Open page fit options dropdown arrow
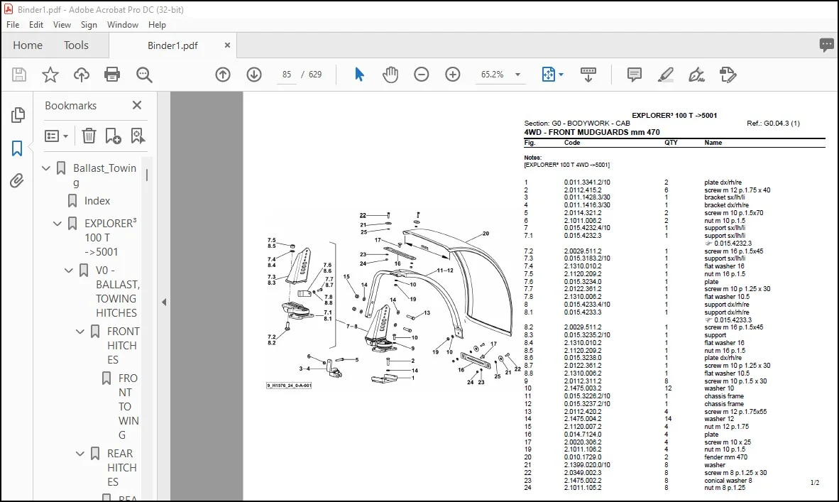The image size is (839, 502). coord(561,75)
